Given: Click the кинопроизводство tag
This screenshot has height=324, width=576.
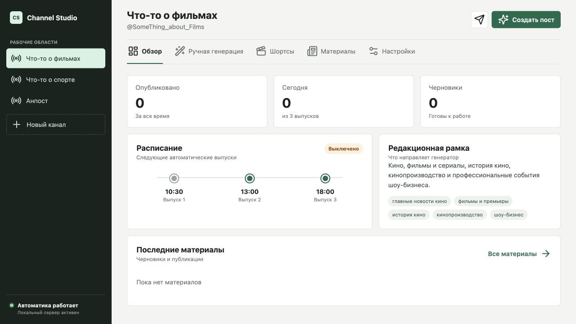Looking at the screenshot, I should tap(459, 215).
